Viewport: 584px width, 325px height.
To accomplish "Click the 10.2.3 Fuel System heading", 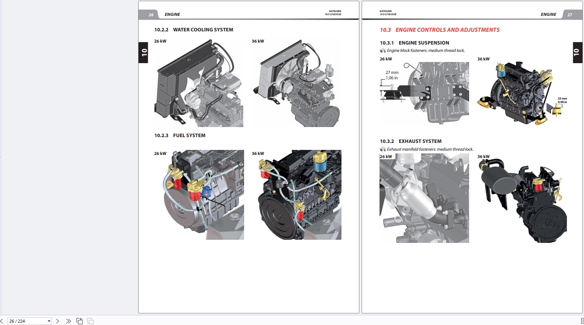I will click(x=180, y=136).
